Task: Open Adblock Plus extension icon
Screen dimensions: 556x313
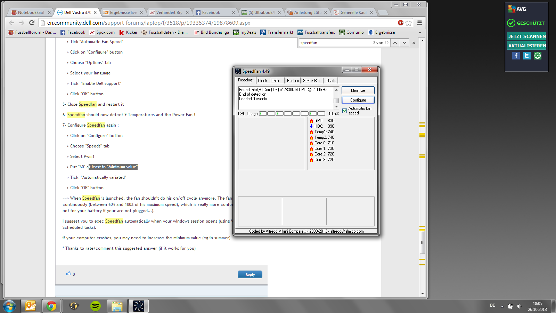Action: (401, 23)
